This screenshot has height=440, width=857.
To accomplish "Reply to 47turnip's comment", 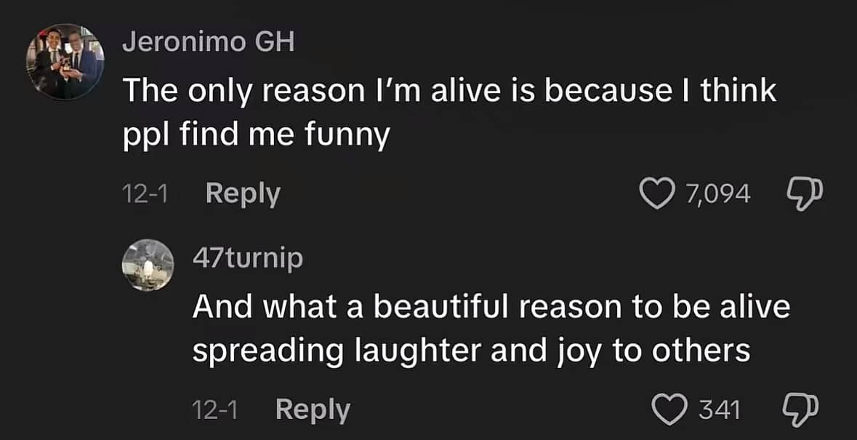I will [x=313, y=410].
